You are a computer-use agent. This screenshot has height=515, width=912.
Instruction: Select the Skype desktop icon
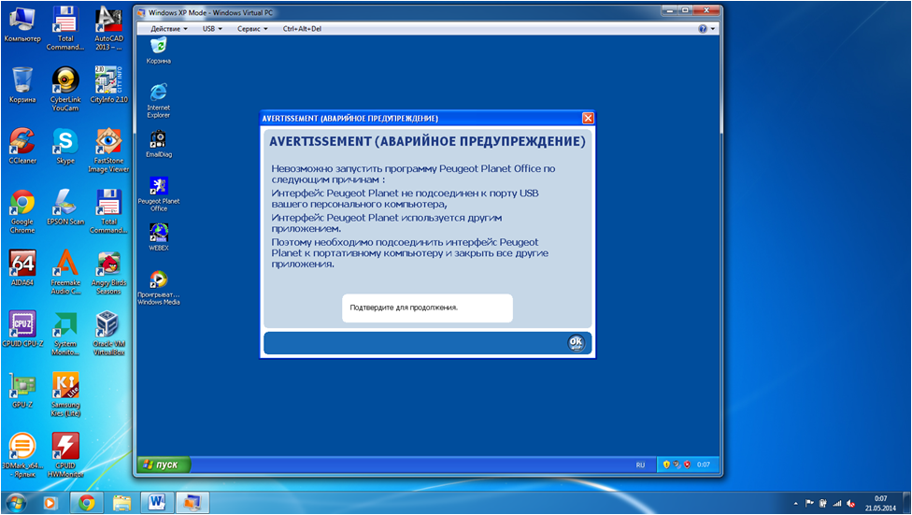coord(65,146)
